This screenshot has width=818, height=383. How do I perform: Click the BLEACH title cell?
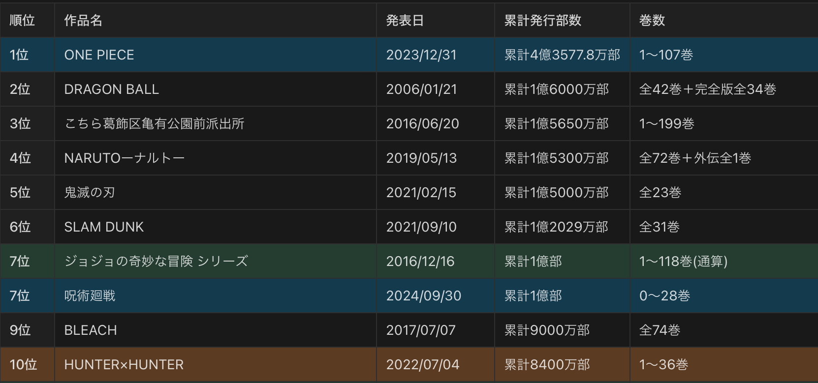(91, 330)
